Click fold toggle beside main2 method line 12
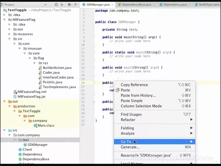The height and width of the screenshot is (166, 221). point(94,52)
